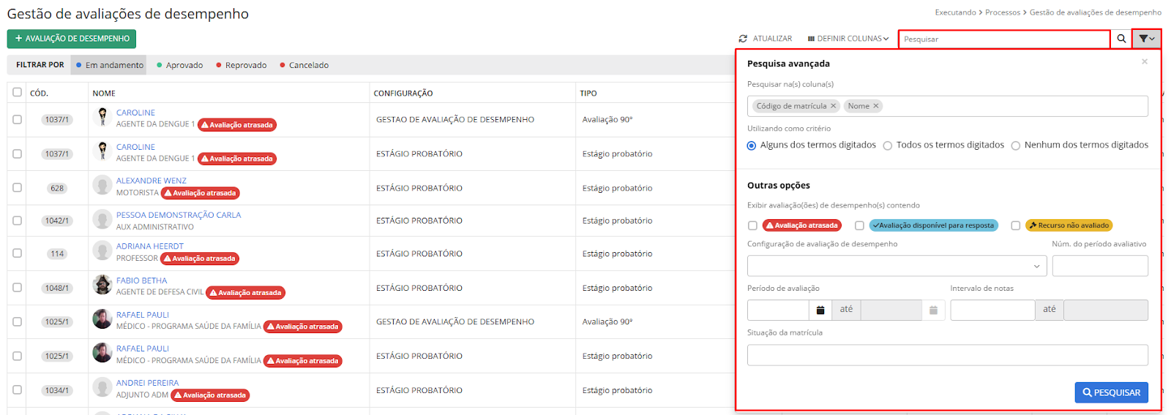This screenshot has height=415, width=1171.
Task: Enable the 'Recurso não avaliado' checkbox
Action: tap(1015, 226)
